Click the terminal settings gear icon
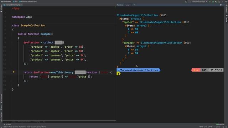The image size is (228, 128). (221, 5)
